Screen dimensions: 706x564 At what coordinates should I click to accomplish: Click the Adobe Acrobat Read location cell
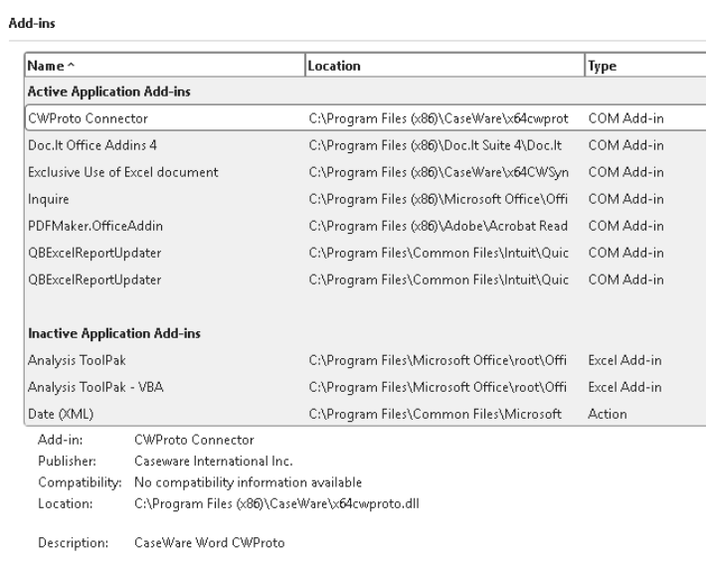tap(439, 226)
